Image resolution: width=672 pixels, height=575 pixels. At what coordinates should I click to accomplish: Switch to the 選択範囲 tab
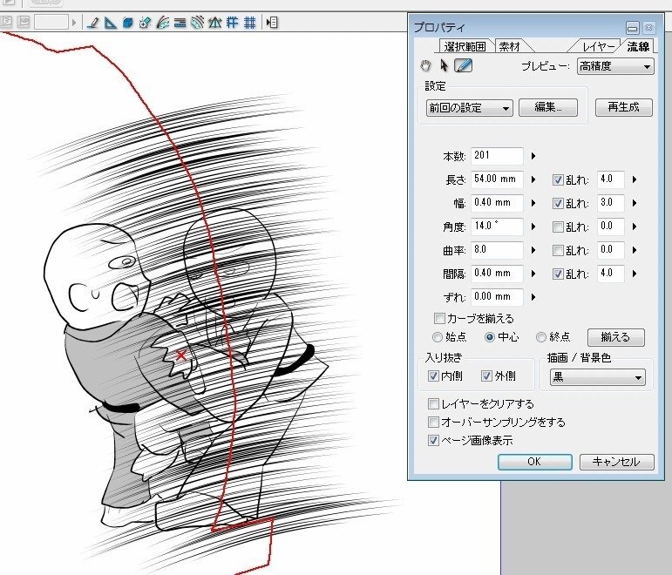(465, 46)
